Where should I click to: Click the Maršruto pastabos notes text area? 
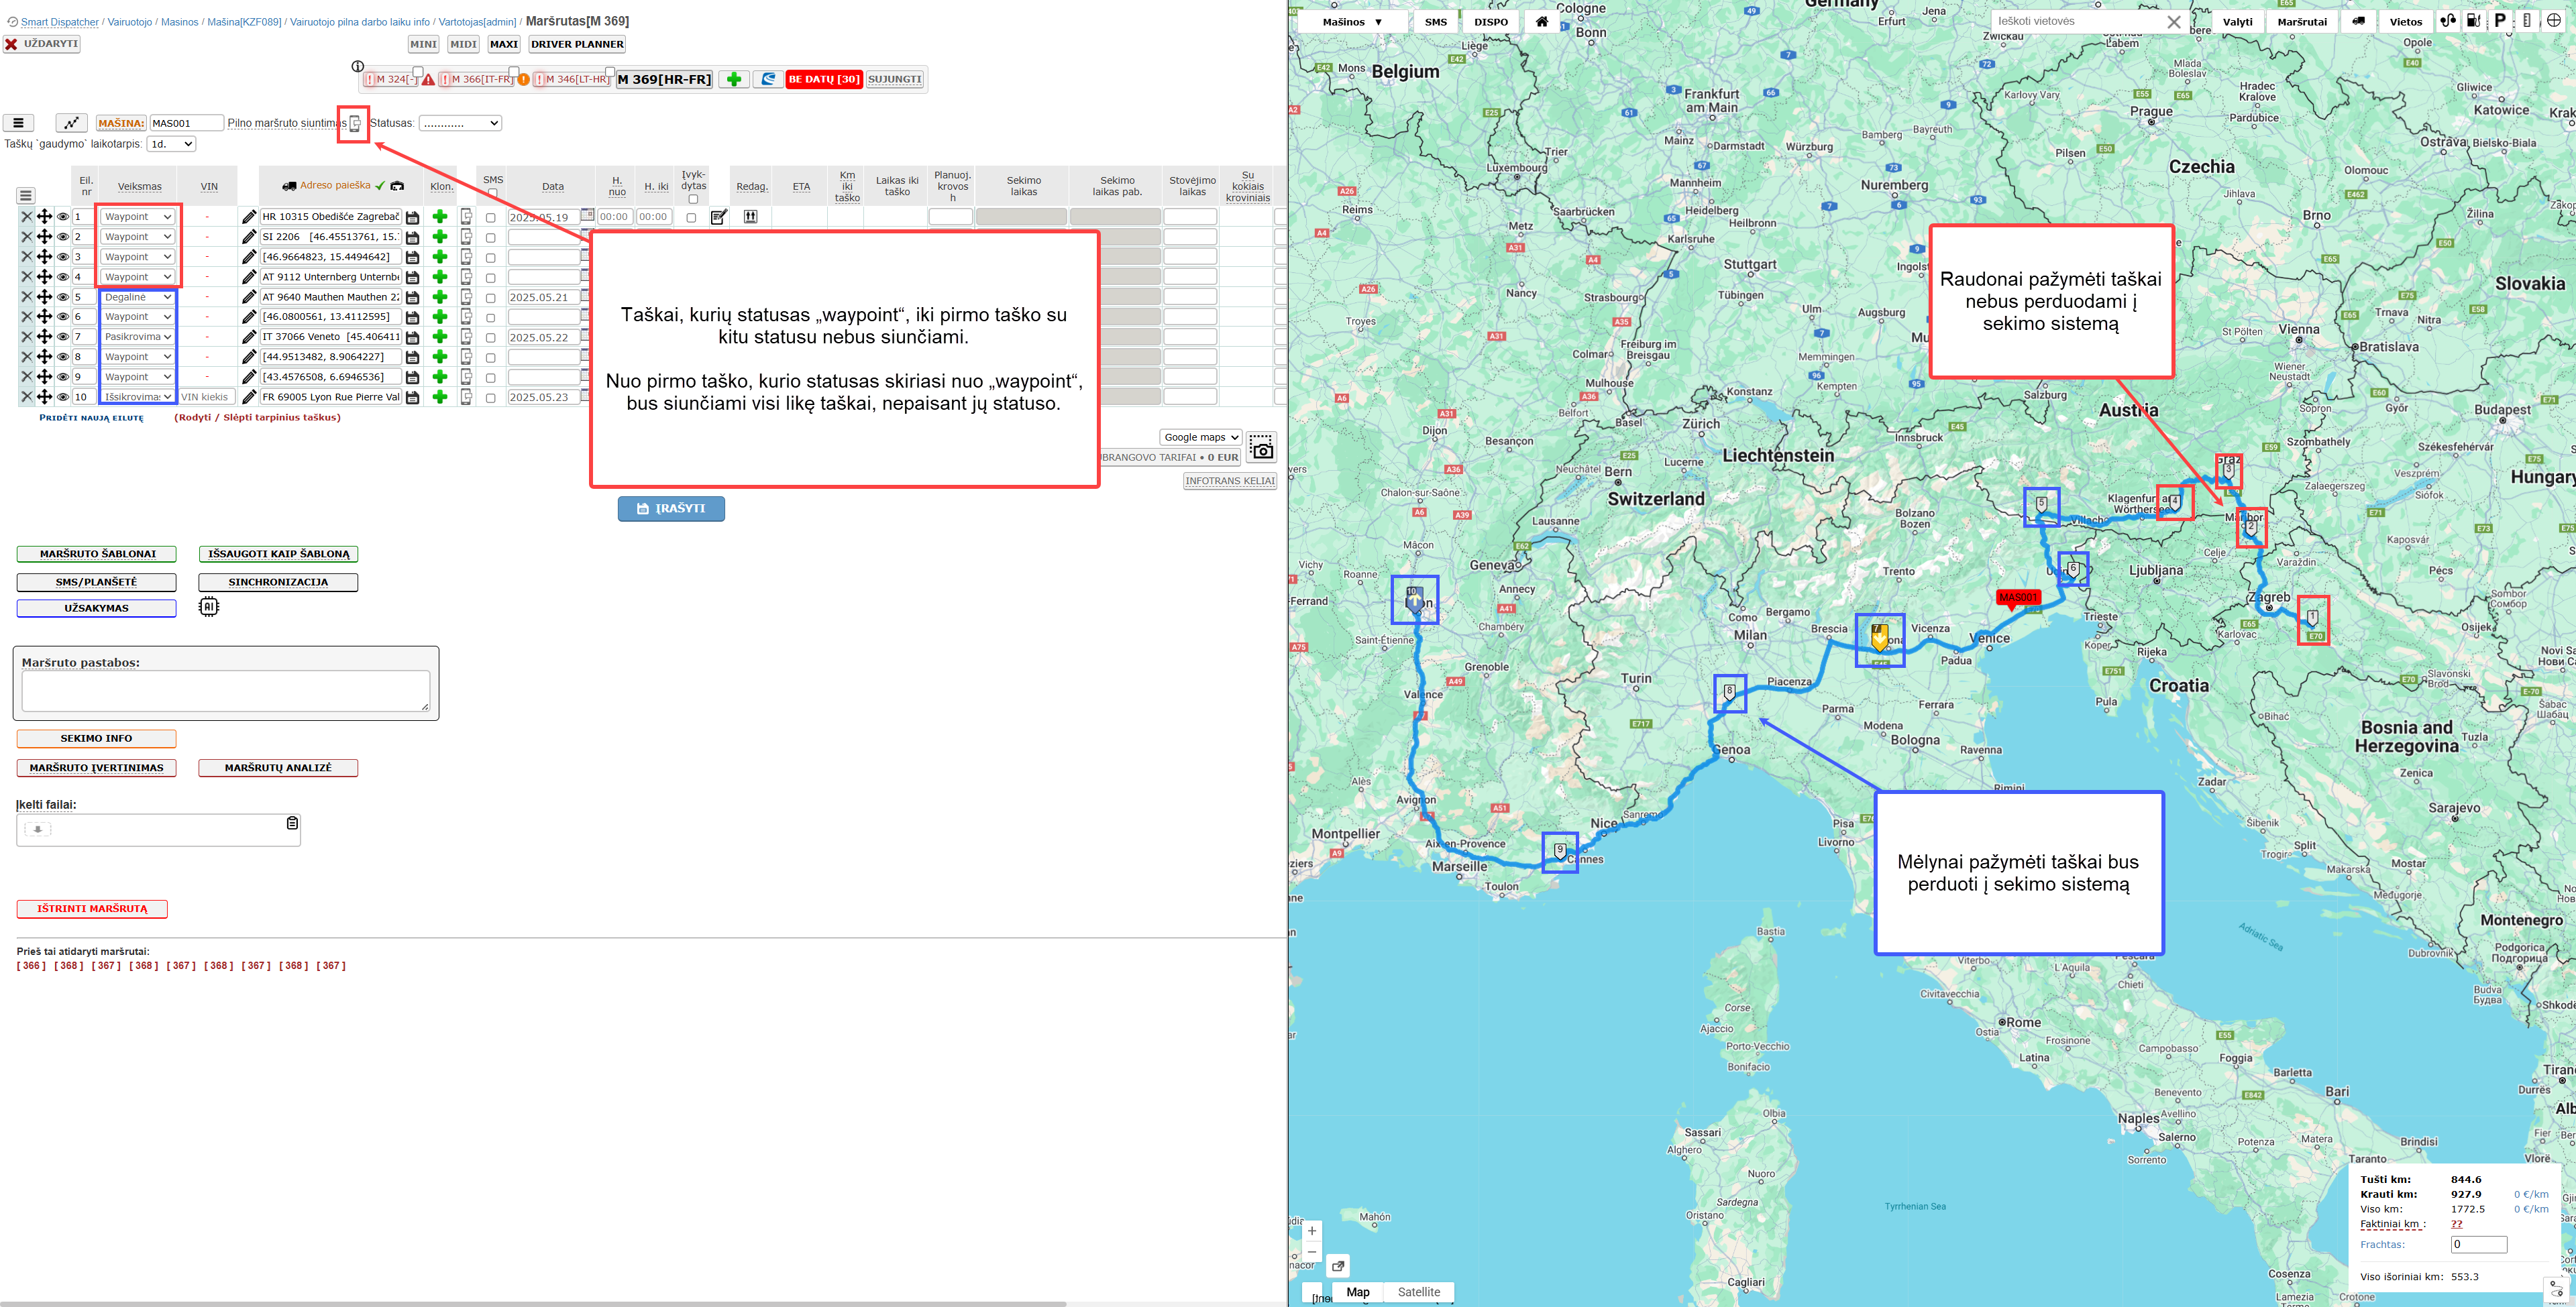tap(226, 691)
